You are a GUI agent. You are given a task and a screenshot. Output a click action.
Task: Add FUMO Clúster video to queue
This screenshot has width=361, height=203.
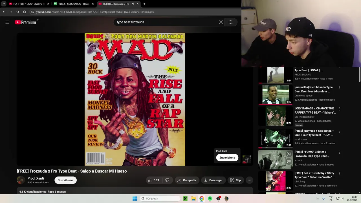(289, 162)
